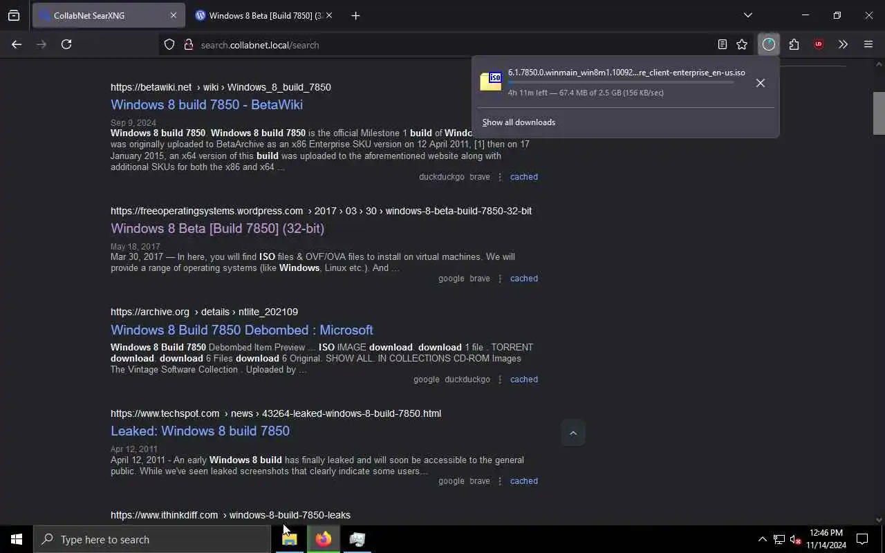Viewport: 885px width, 553px height.
Task: Click the archive.org result URL
Action: (204, 312)
